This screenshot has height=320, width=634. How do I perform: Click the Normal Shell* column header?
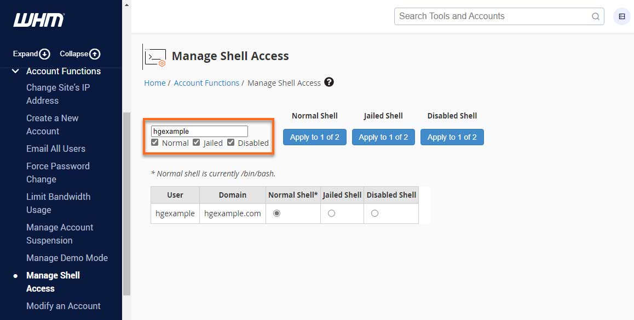click(293, 195)
